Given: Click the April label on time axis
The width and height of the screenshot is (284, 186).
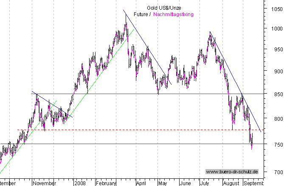Looking at the screenshot, I should coord(141,183).
